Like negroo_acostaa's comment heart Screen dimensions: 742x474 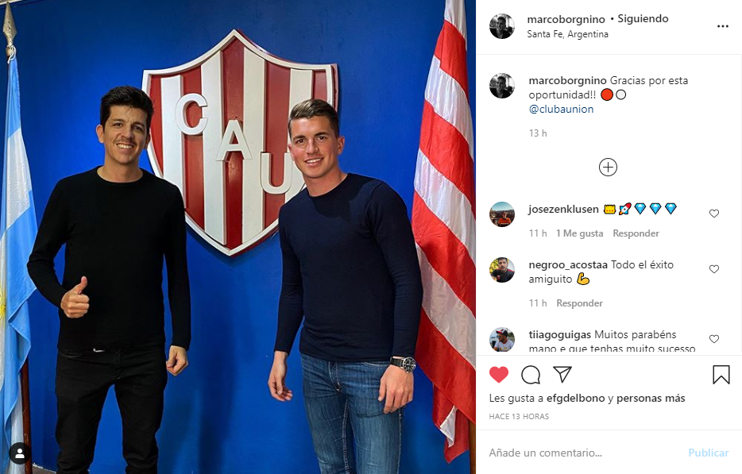point(714,268)
